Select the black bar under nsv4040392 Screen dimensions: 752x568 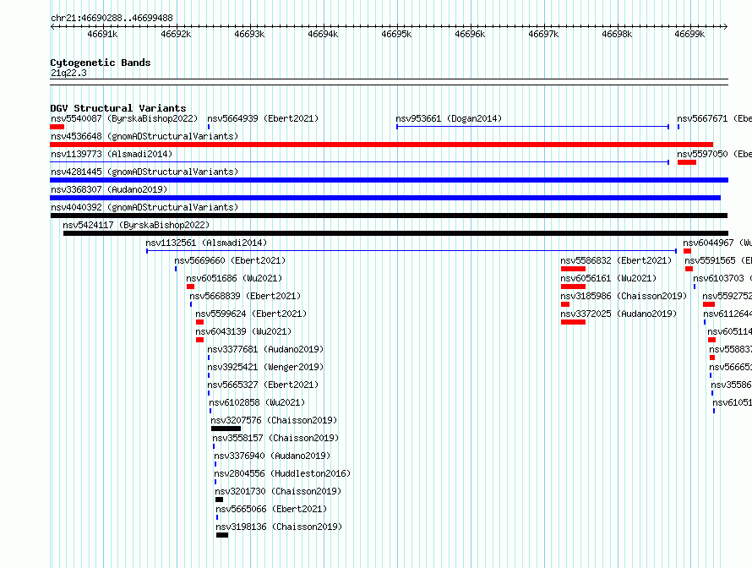pos(389,216)
